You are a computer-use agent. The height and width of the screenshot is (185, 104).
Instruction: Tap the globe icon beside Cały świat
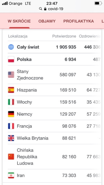(x=11, y=47)
